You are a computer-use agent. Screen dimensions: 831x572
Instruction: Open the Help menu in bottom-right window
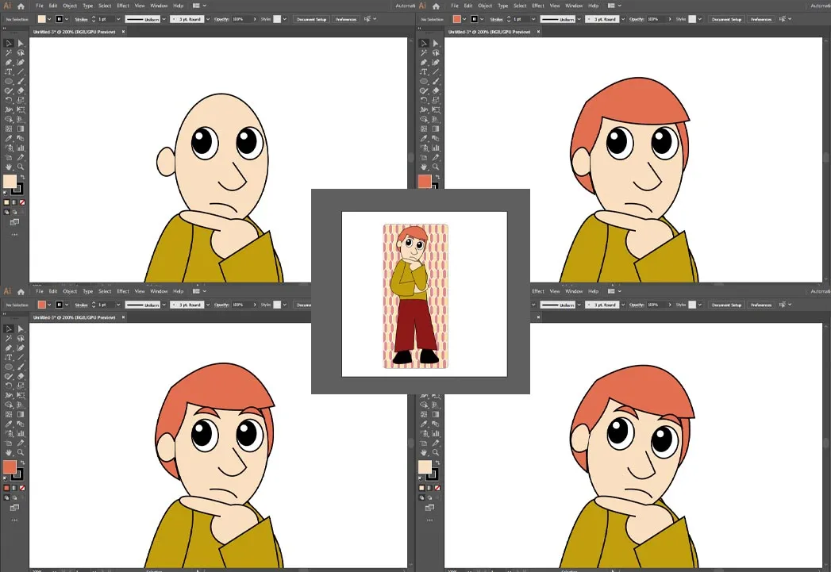593,291
